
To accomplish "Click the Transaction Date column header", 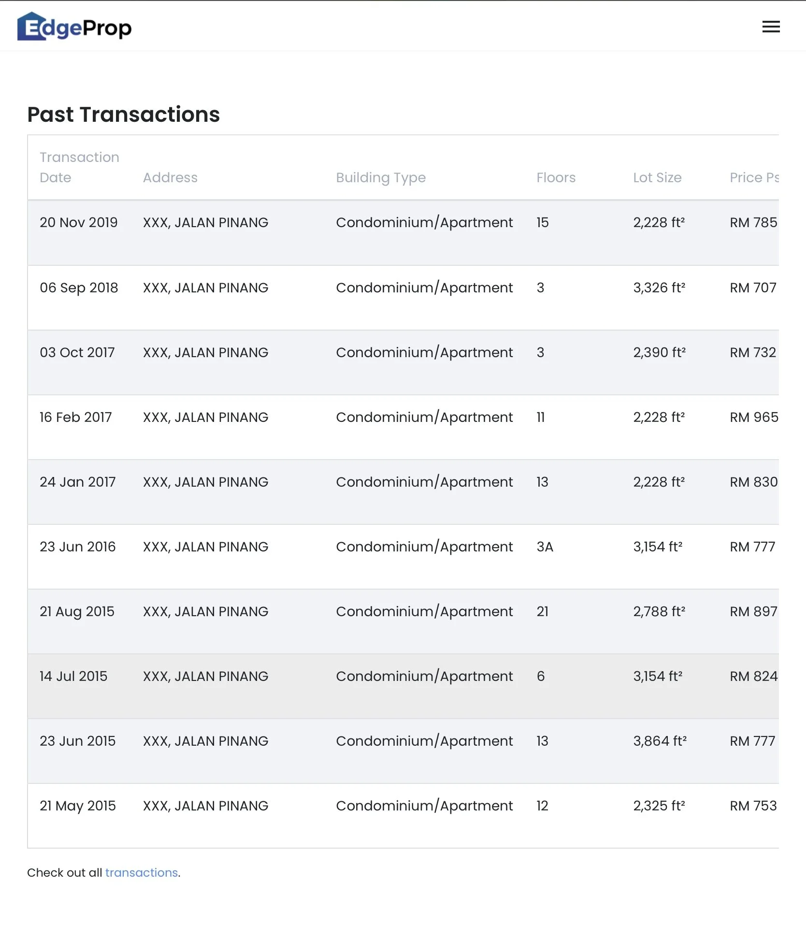I will tap(79, 167).
